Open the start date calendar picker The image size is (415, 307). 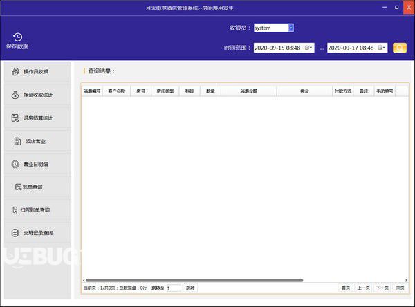pyautogui.click(x=308, y=48)
